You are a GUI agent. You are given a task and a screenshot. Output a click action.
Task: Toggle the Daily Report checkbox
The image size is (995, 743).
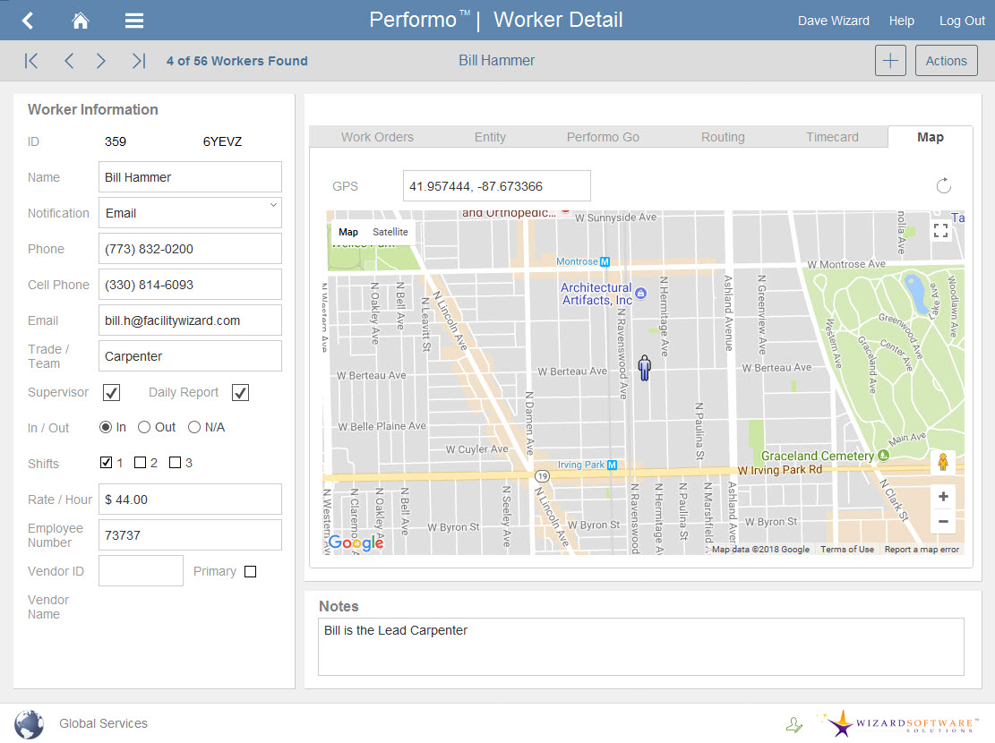(x=241, y=393)
